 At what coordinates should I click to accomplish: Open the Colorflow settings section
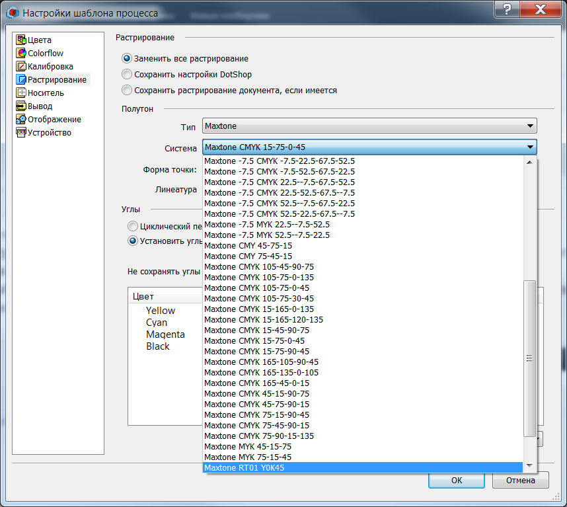coord(46,53)
